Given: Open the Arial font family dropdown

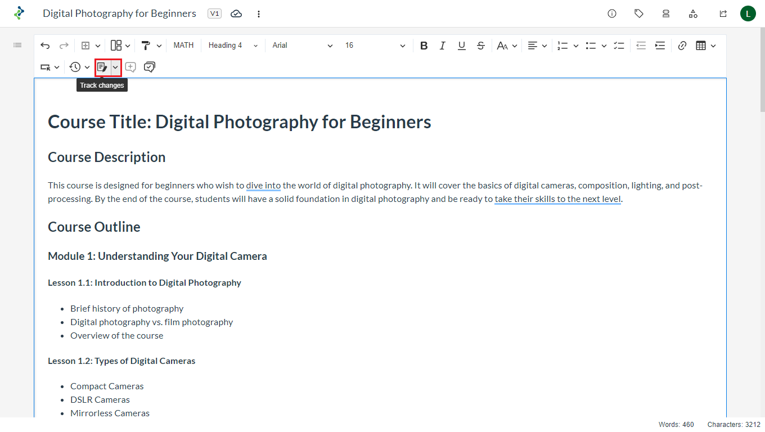Looking at the screenshot, I should point(303,46).
